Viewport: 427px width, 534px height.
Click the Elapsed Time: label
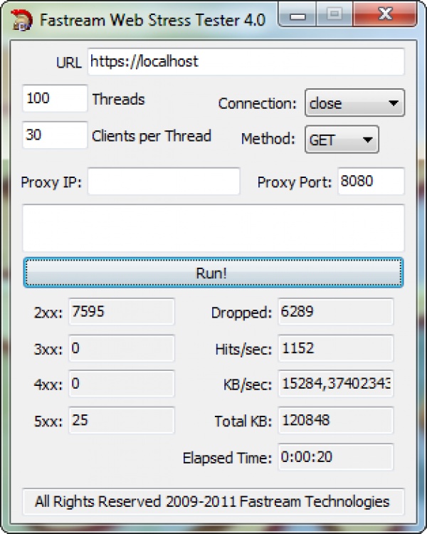tap(228, 458)
